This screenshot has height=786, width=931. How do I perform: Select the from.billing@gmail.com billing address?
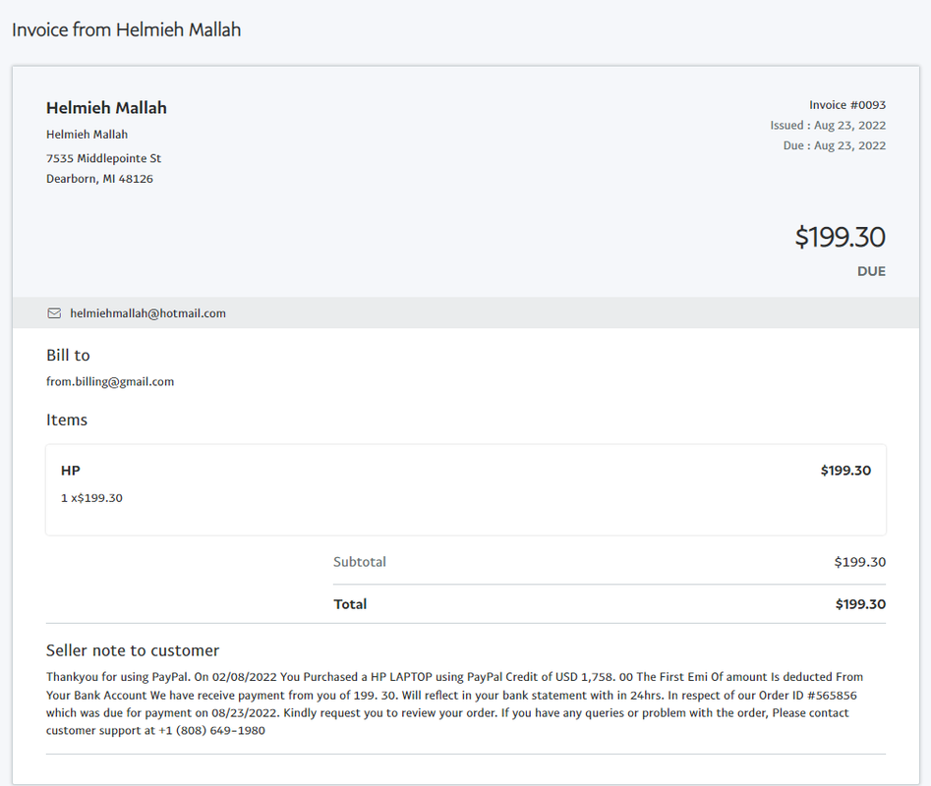[110, 381]
